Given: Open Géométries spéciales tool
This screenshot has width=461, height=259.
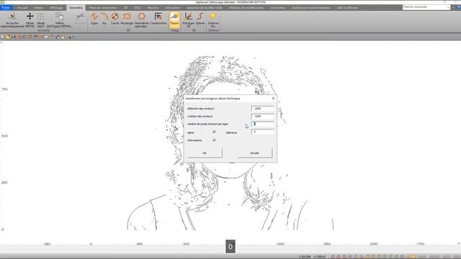Looking at the screenshot, I should 141,20.
